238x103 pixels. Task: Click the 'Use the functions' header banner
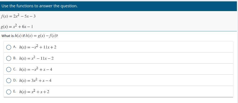[118, 6]
